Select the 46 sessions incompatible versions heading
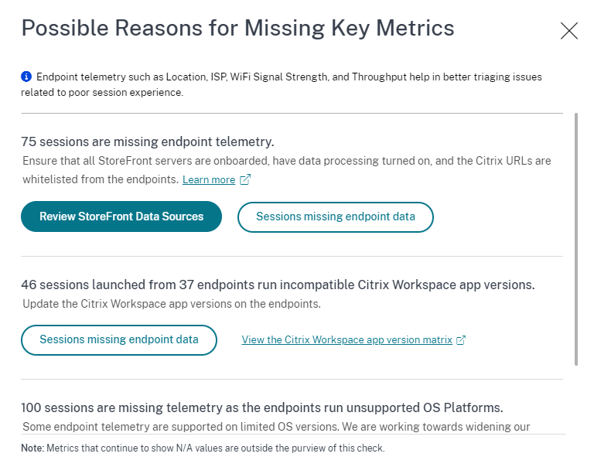The height and width of the screenshot is (467, 594). pos(277,285)
